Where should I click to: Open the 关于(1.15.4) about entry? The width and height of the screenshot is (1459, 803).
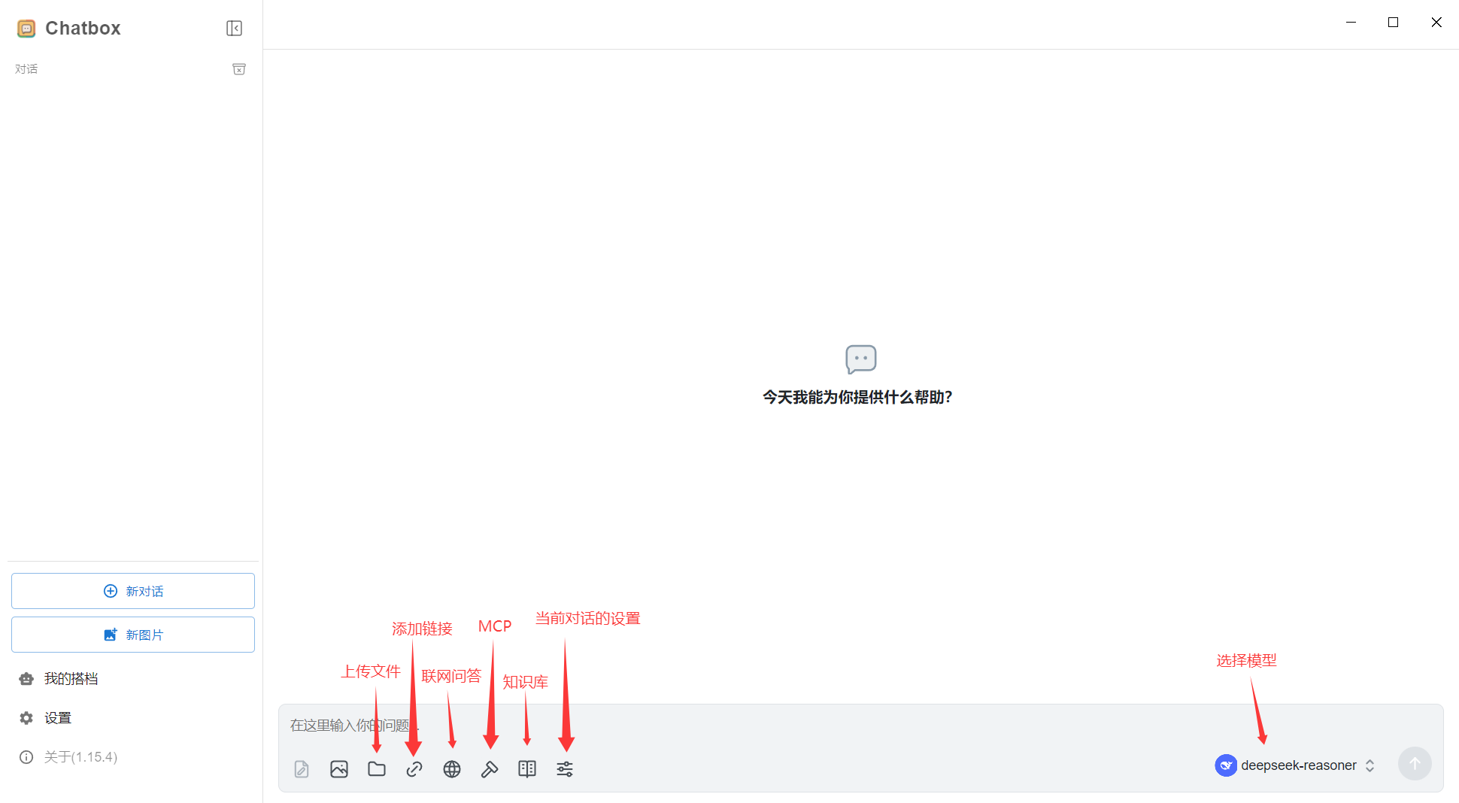point(80,757)
